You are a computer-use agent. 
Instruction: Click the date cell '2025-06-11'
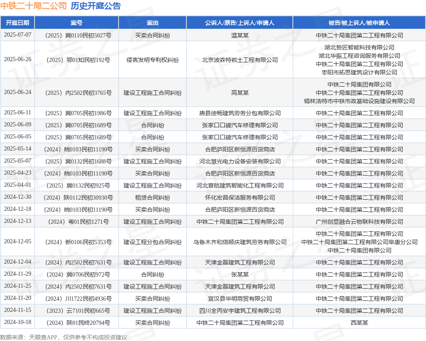coord(17,112)
